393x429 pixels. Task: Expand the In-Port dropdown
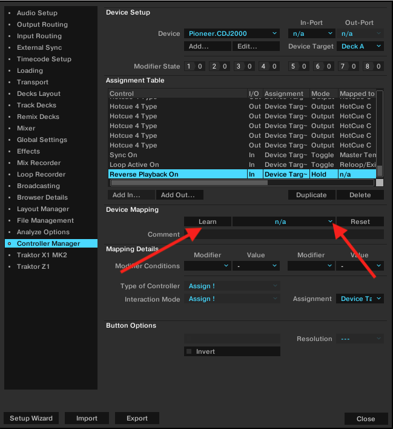coord(311,33)
